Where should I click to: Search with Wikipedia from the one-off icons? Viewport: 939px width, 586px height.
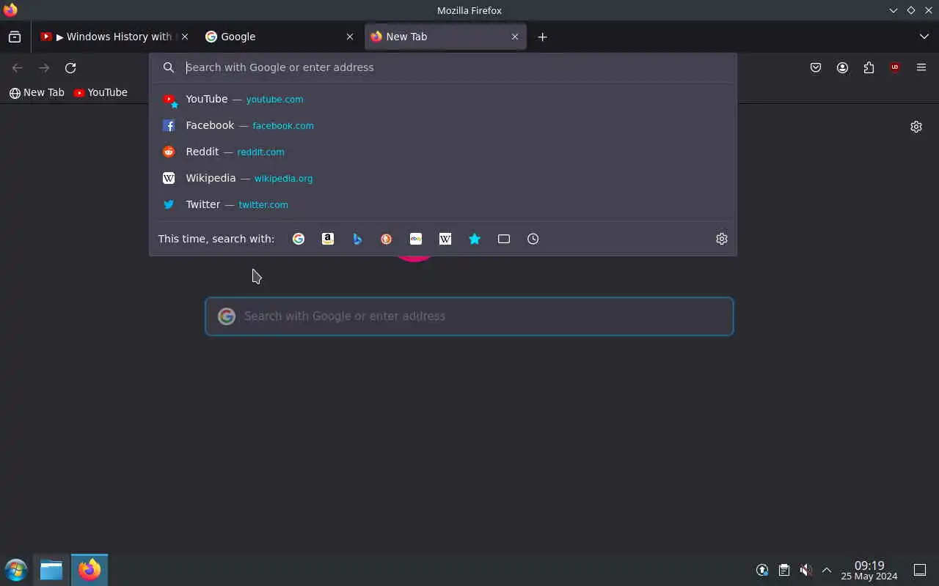[445, 239]
